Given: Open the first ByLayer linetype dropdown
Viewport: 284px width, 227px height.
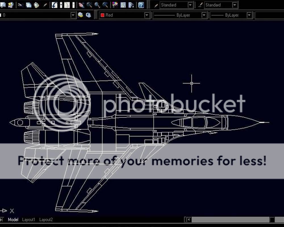Looking at the screenshot, I should point(204,15).
